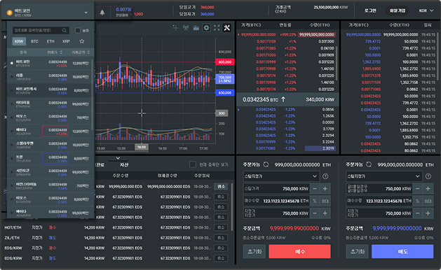Increase buy stop price with plus
Viewport: 441px width, 270px height.
(325, 189)
